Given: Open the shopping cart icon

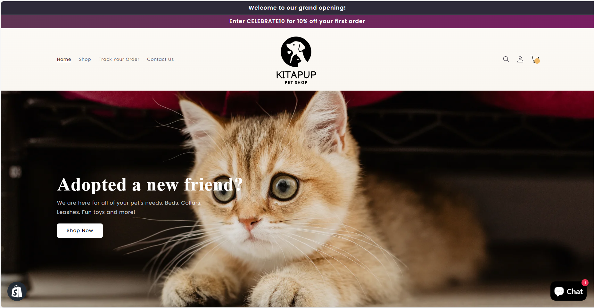Looking at the screenshot, I should [534, 59].
